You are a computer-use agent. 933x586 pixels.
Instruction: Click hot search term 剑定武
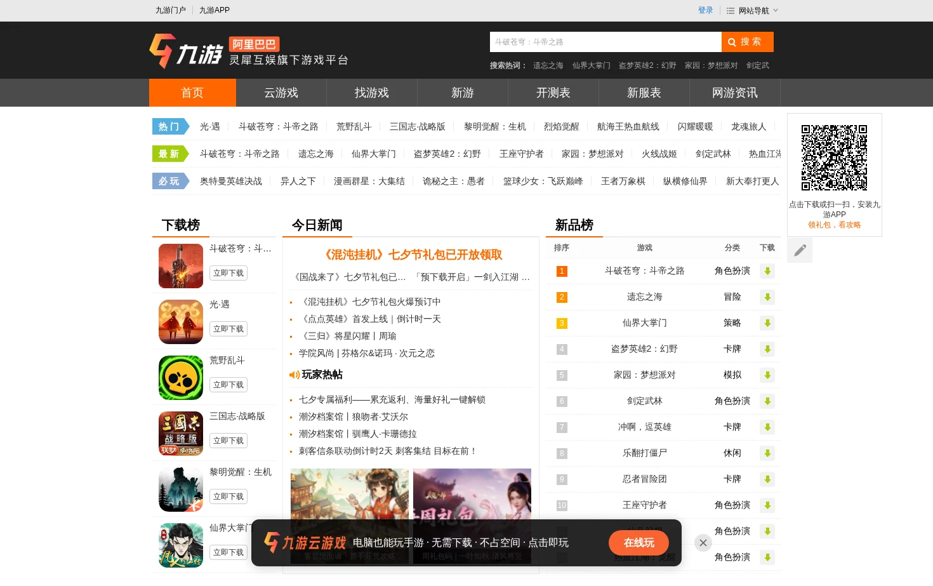758,65
